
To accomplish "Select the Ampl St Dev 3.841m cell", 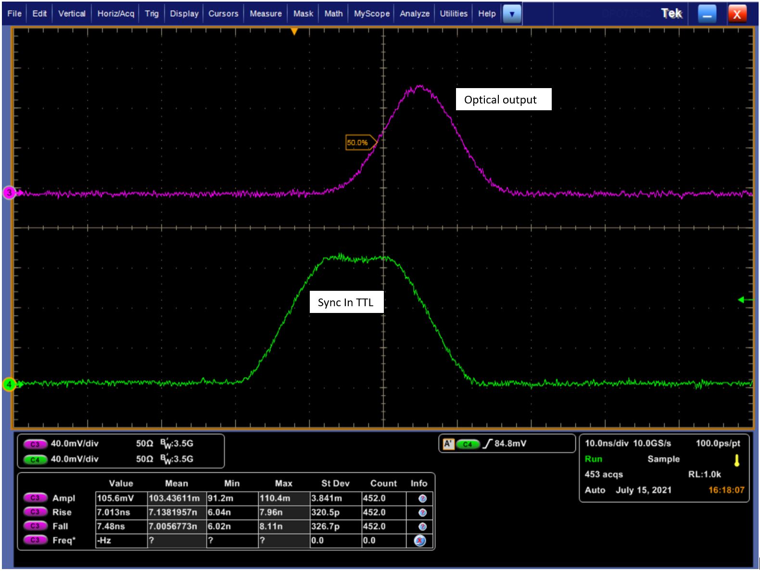I will [335, 498].
